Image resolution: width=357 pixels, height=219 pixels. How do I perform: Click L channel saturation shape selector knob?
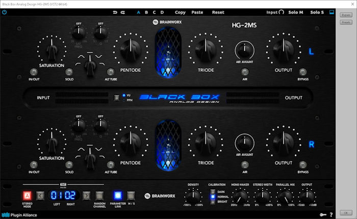coord(90,66)
